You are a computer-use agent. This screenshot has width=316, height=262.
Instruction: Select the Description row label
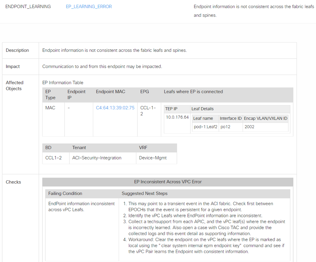click(17, 50)
